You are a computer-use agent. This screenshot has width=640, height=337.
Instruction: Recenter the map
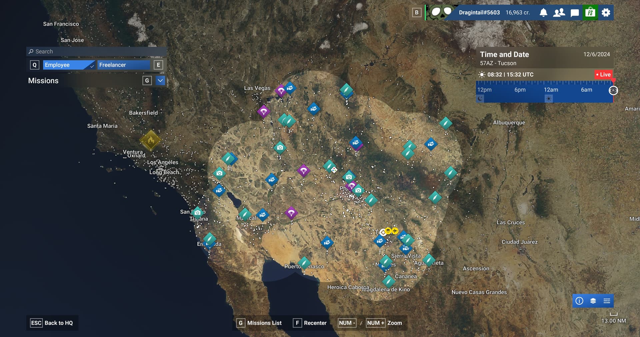click(x=310, y=323)
